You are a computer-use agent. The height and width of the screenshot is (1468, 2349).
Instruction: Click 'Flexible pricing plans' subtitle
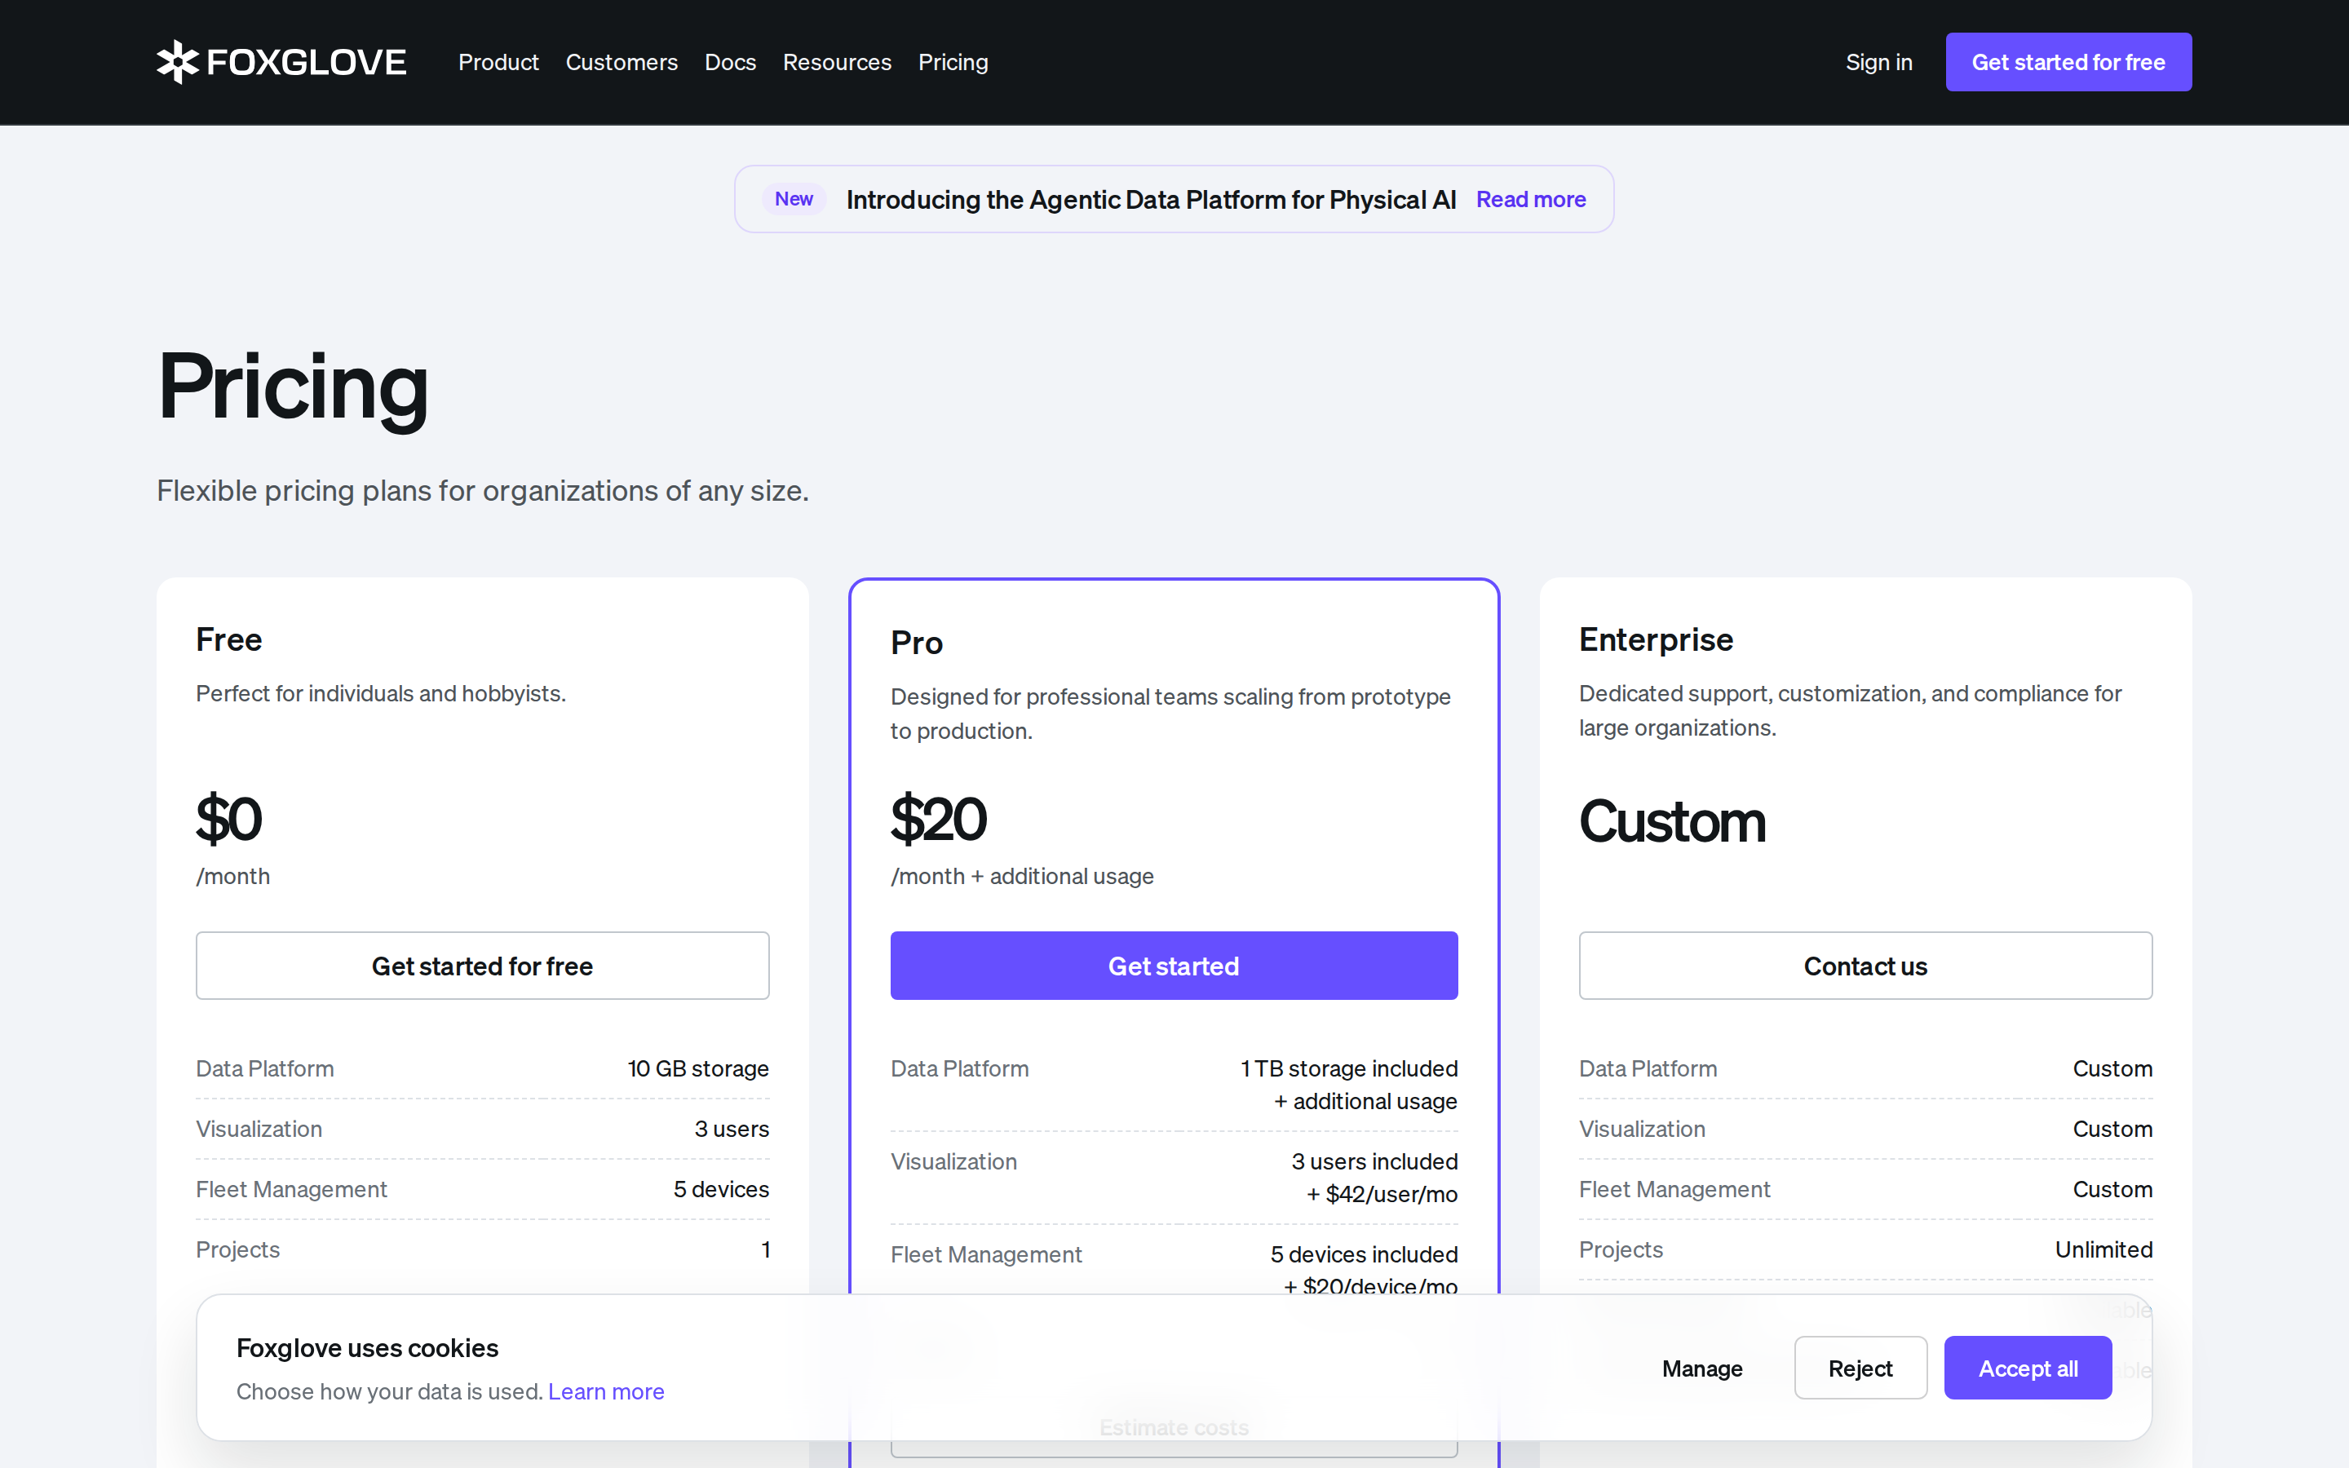coord(482,490)
